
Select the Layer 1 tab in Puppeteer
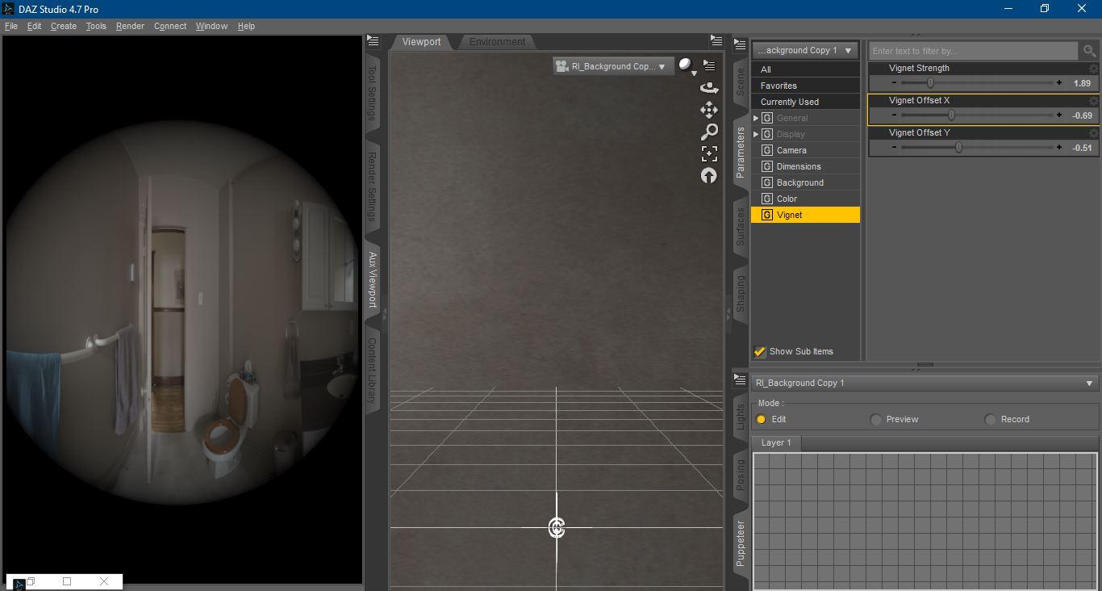pyautogui.click(x=776, y=442)
